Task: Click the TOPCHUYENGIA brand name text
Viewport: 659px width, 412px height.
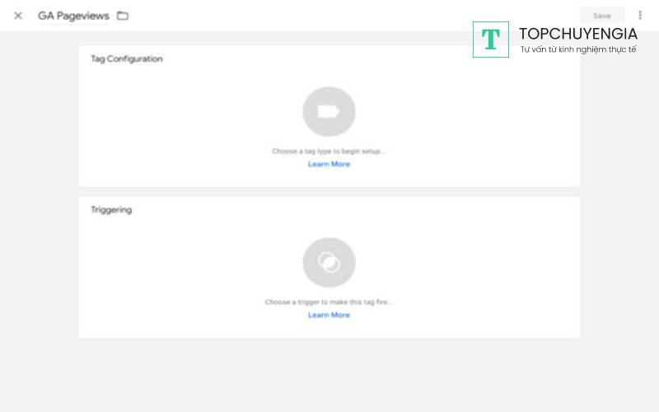Action: (x=577, y=34)
